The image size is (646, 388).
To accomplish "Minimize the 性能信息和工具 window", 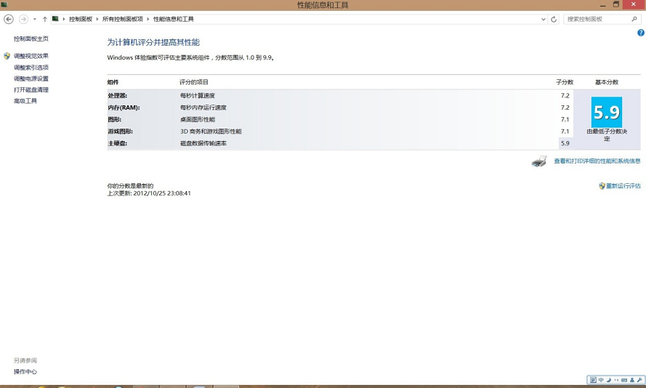I will pyautogui.click(x=602, y=5).
